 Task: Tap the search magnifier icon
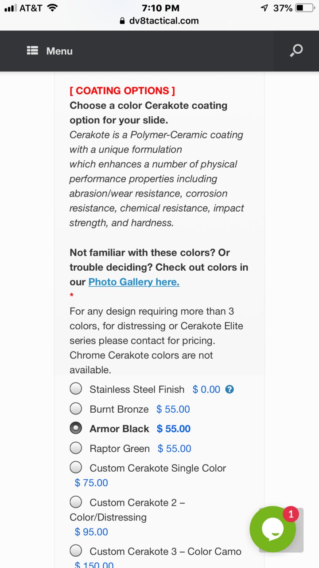pyautogui.click(x=296, y=51)
